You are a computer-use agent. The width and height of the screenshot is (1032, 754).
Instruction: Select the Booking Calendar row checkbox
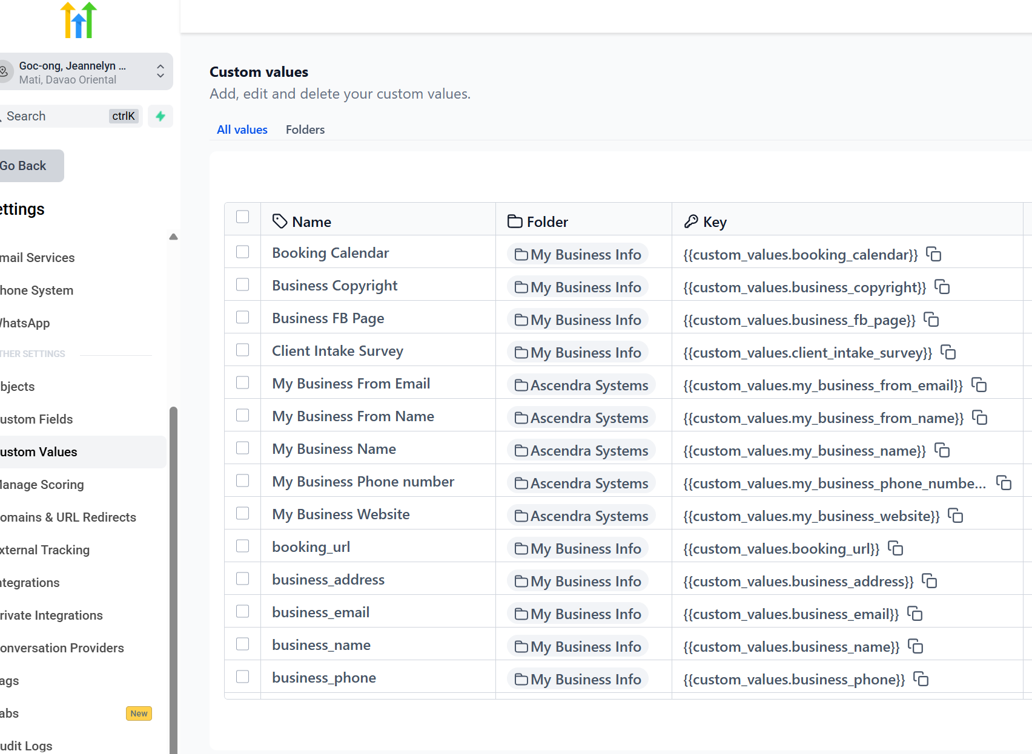(x=243, y=252)
